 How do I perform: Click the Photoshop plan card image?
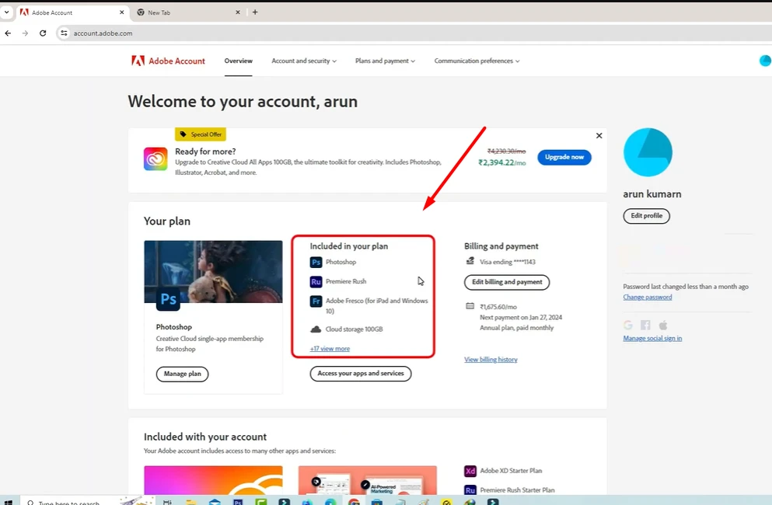point(213,272)
